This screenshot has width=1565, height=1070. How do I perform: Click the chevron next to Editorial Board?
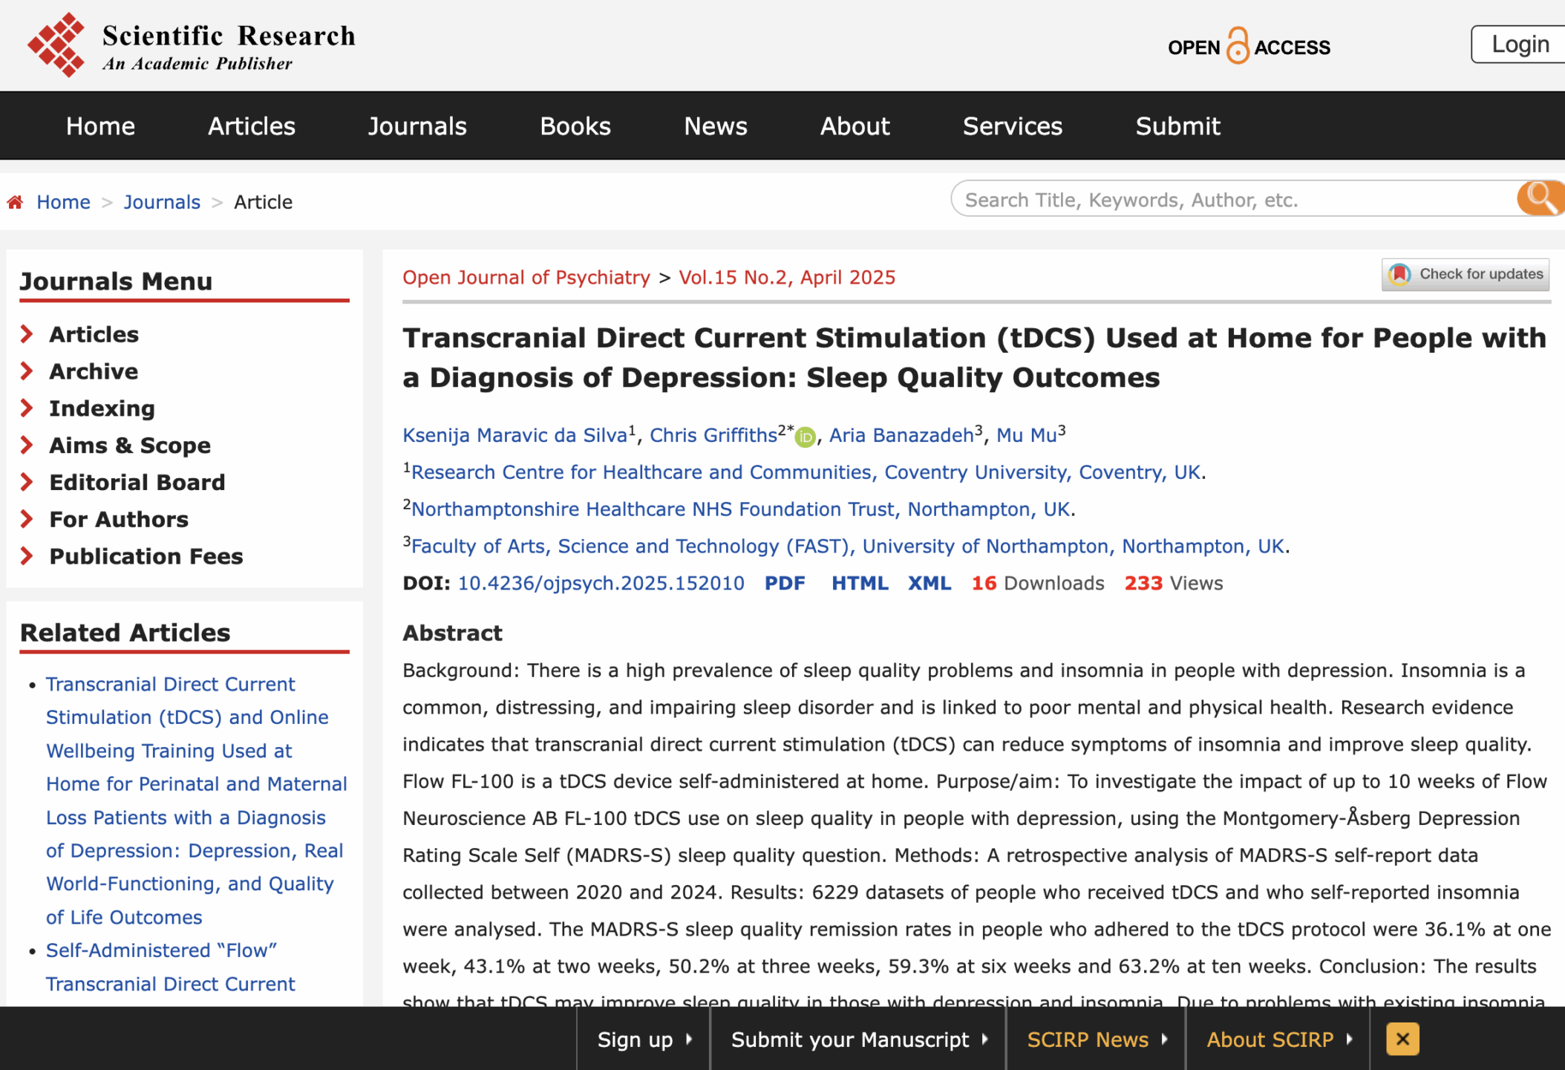coord(27,482)
